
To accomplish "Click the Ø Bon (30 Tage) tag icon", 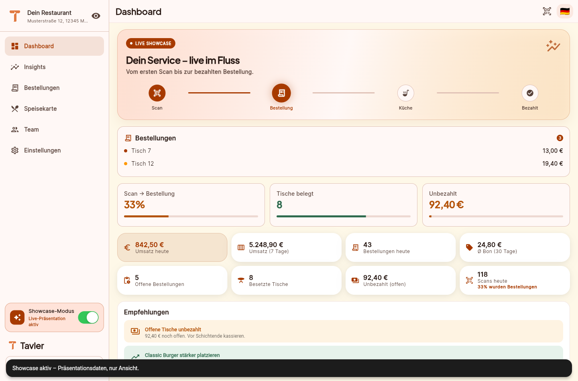I will pos(469,247).
